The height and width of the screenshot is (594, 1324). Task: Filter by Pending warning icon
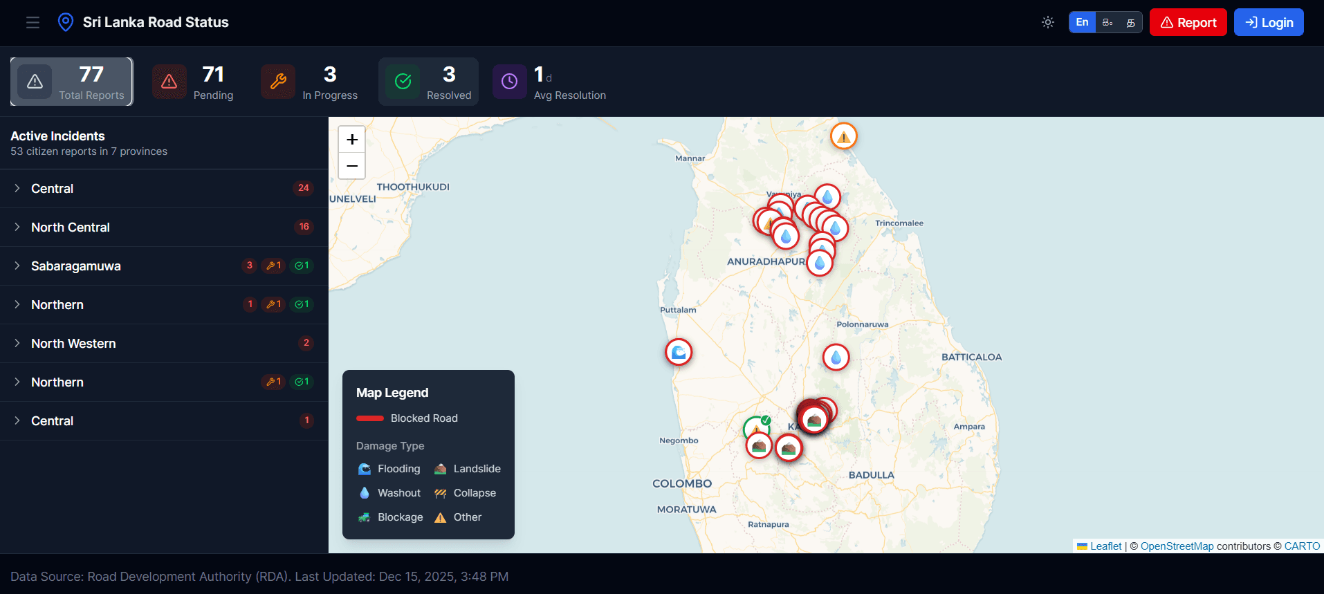point(169,82)
